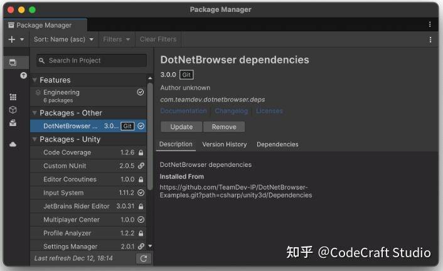Click the updates arrow badge icon
This screenshot has width=443, height=271.
[x=24, y=75]
